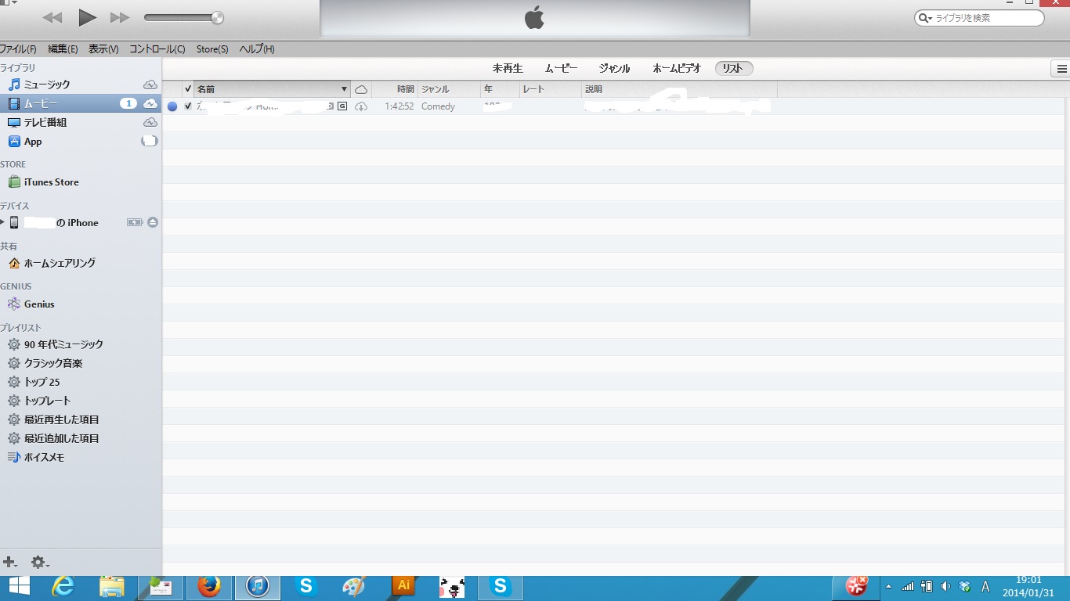
Task: Click the 1:42:52 duration cell
Action: (x=399, y=106)
